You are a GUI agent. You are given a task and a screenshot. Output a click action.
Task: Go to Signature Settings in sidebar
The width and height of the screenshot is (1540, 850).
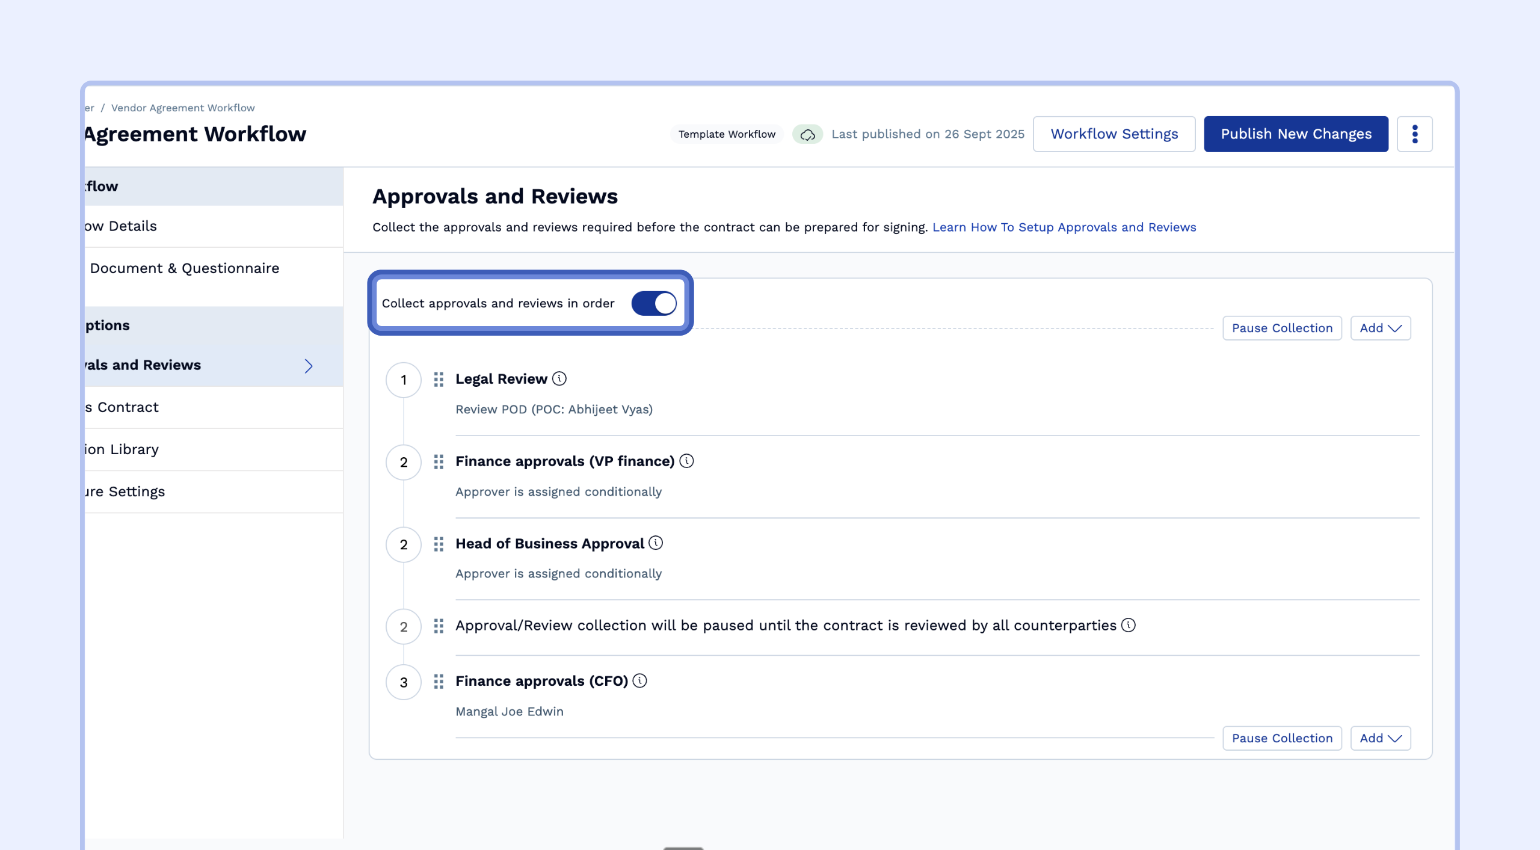pos(125,491)
